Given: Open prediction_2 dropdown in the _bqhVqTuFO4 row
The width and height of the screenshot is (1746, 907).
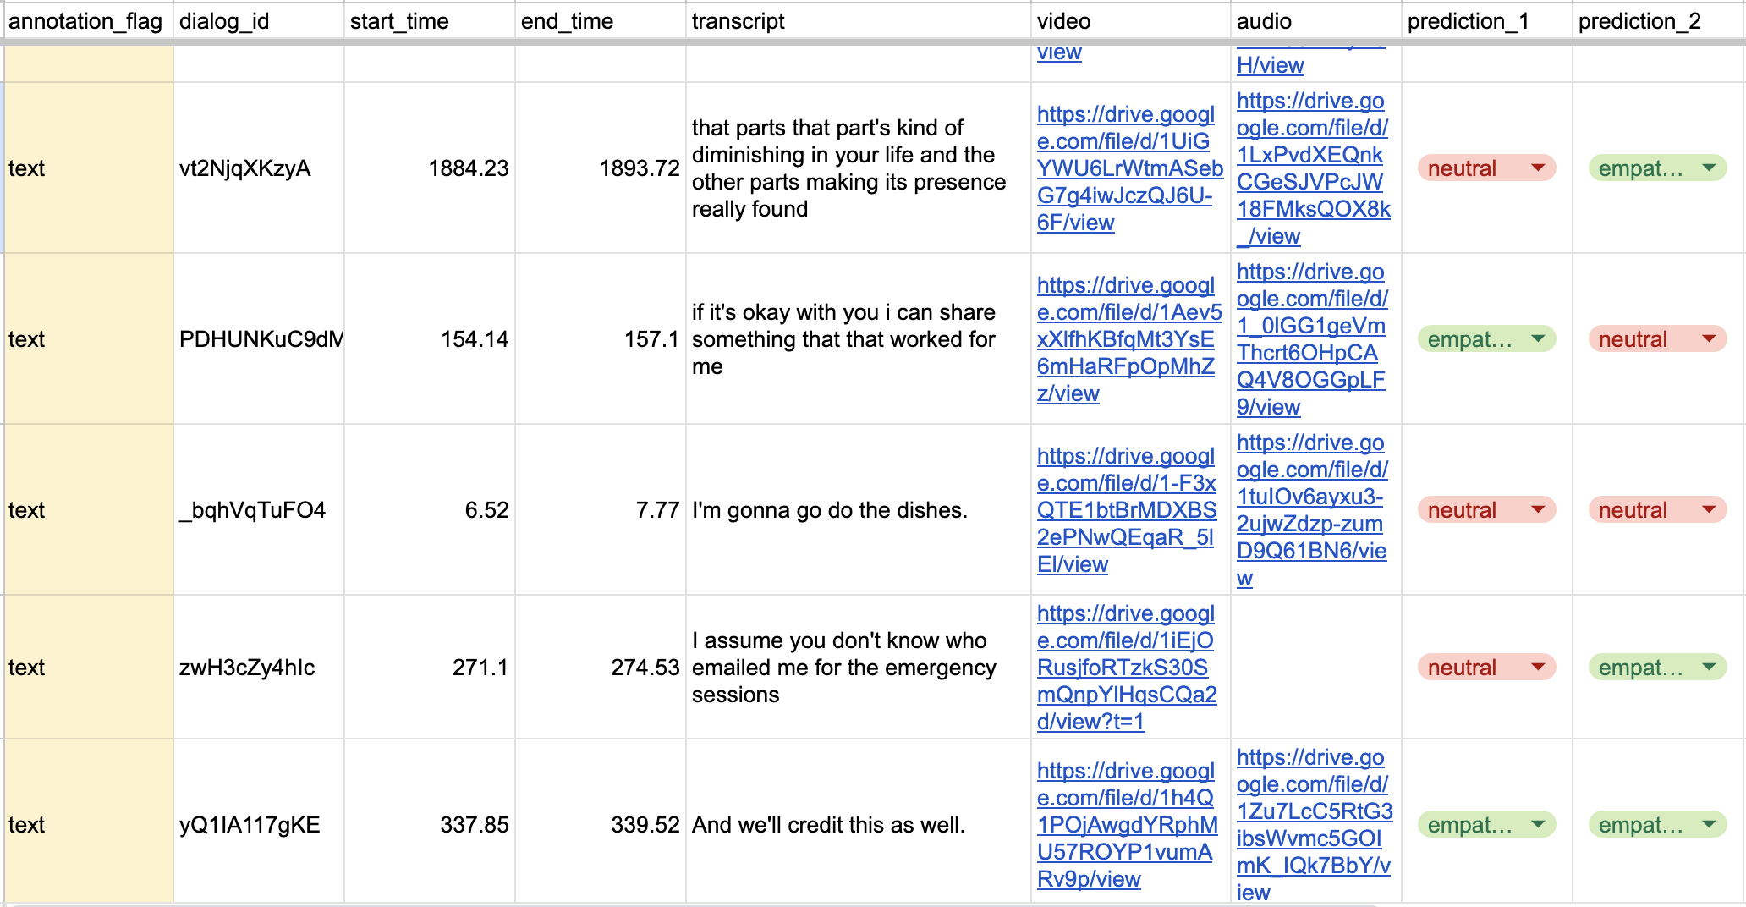Looking at the screenshot, I should pos(1657,510).
